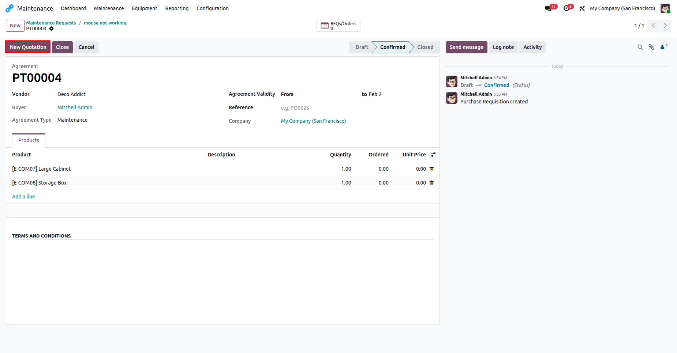
Task: Open 'mouse not working' breadcrumb
Action: (105, 23)
